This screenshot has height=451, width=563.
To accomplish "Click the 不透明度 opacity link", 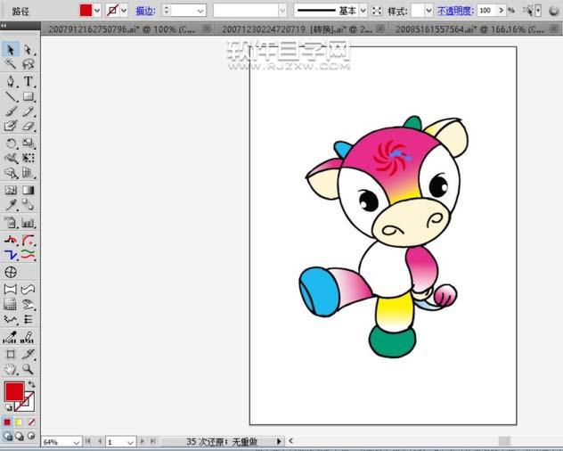I will click(454, 11).
